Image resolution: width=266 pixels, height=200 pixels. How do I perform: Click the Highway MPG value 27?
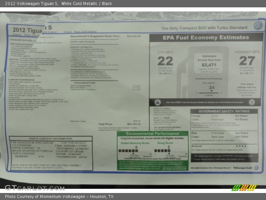point(247,61)
